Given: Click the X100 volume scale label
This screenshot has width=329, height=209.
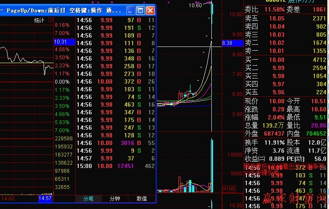Looking at the screenshot, I should [229, 189].
